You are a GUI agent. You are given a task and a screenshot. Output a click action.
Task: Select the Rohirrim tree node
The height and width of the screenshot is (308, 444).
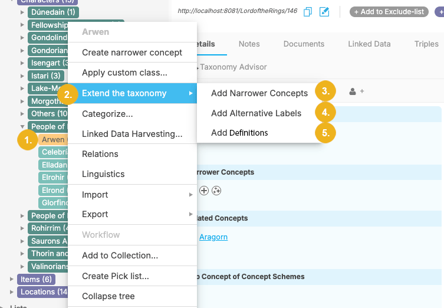click(48, 228)
